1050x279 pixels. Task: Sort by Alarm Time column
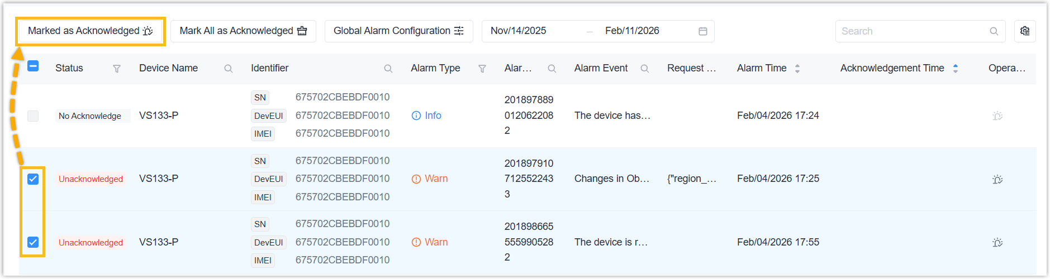tap(797, 69)
